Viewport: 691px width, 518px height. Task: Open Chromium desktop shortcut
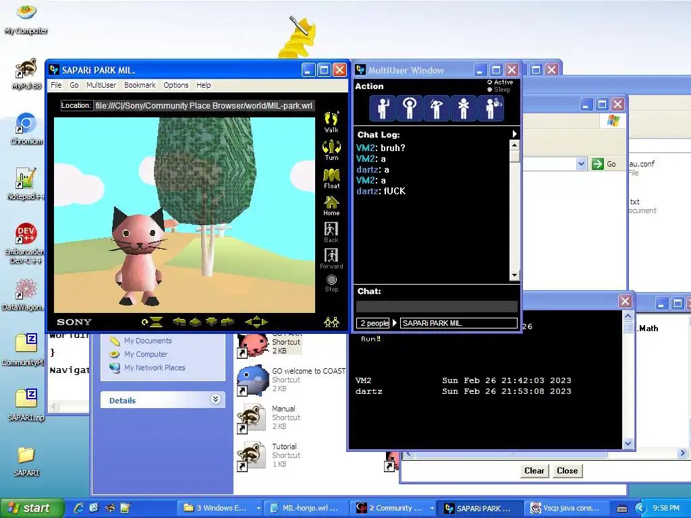tap(26, 129)
